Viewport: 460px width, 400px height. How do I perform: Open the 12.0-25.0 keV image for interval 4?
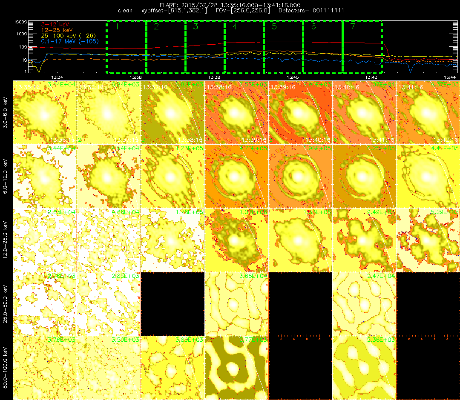pos(236,240)
